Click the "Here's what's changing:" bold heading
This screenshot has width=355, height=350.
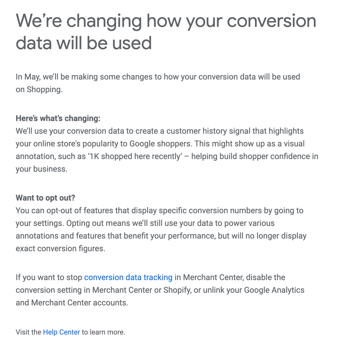point(58,118)
